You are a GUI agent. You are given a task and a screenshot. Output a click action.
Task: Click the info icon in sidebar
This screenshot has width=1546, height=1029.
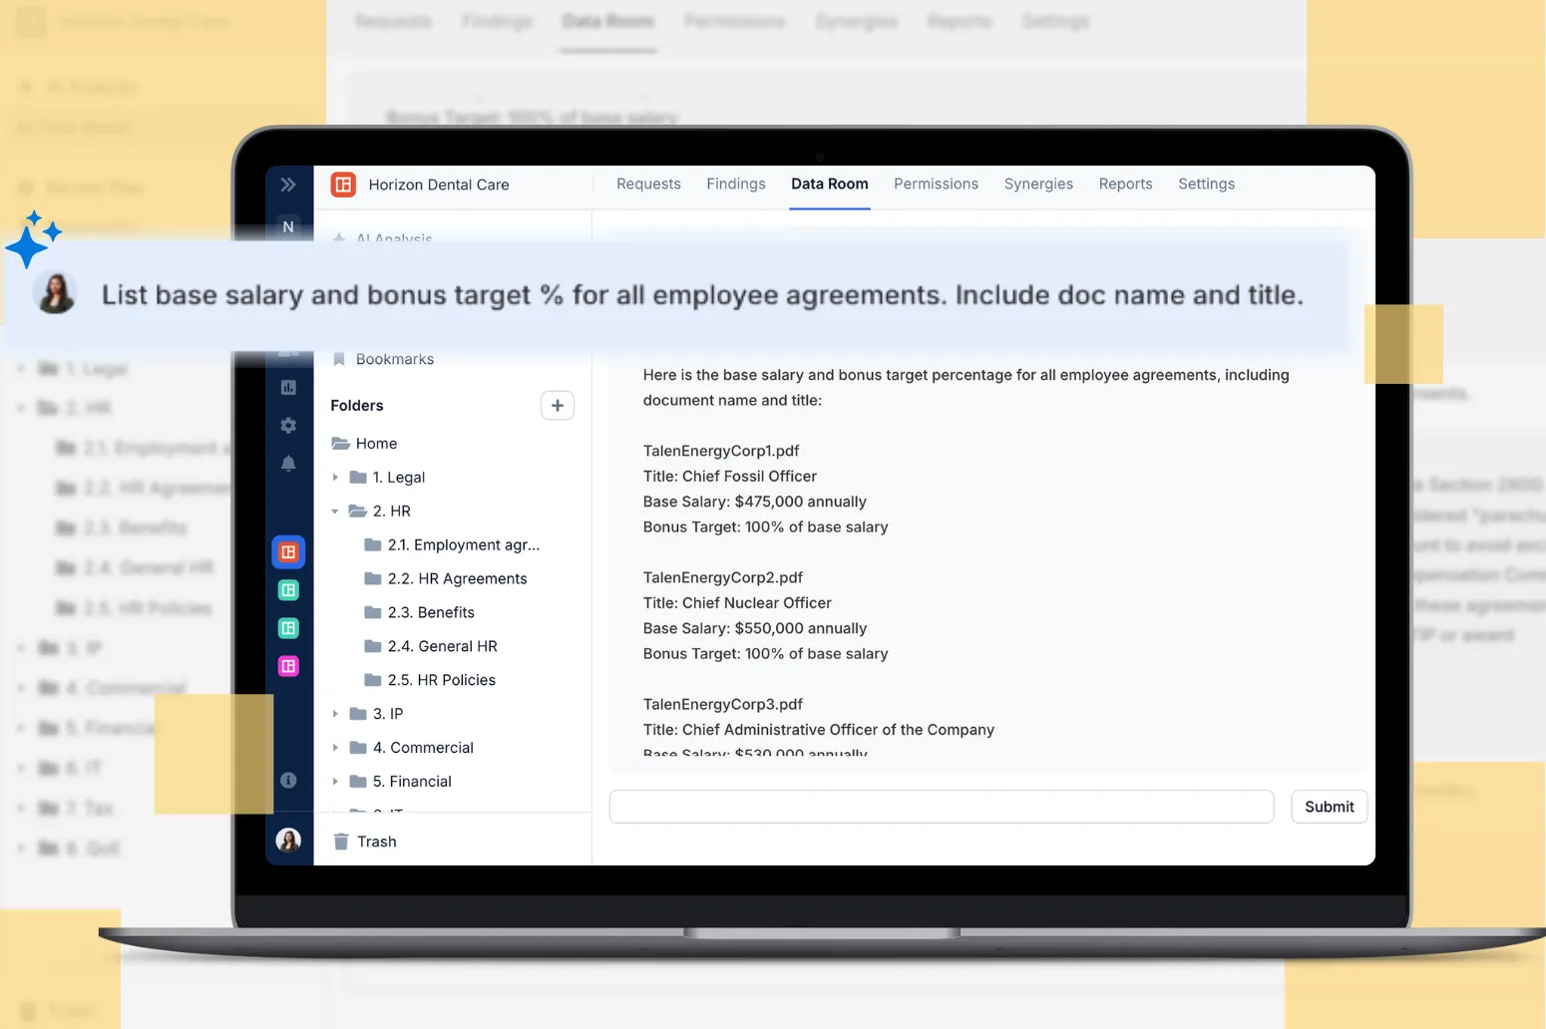coord(288,780)
